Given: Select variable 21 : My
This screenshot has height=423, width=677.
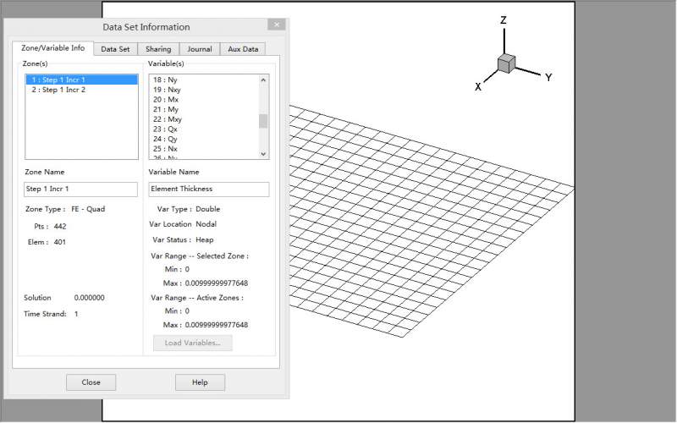Looking at the screenshot, I should [204, 110].
